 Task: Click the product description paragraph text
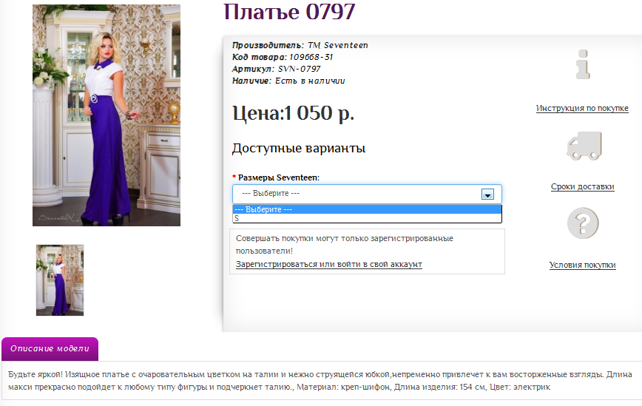[320, 381]
